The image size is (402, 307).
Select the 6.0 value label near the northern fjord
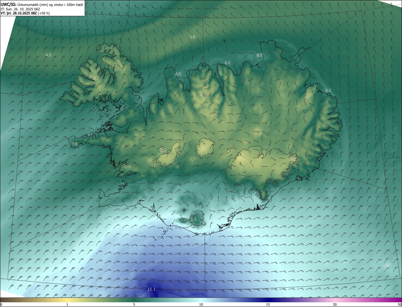[x=178, y=74]
